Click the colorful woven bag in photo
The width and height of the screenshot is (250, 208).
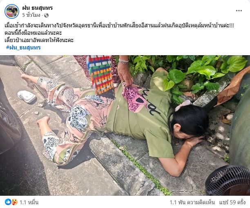(100, 74)
